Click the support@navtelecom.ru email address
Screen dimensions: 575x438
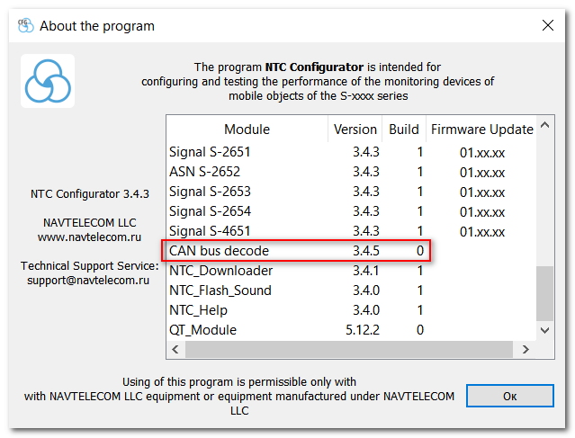point(88,281)
